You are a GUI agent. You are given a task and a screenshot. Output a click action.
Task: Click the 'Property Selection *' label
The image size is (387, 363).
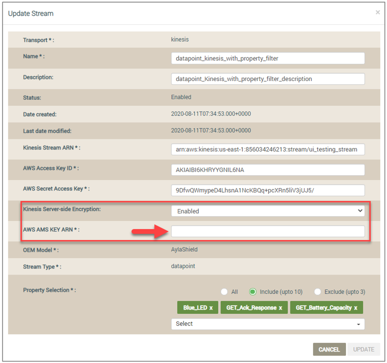tap(50, 290)
